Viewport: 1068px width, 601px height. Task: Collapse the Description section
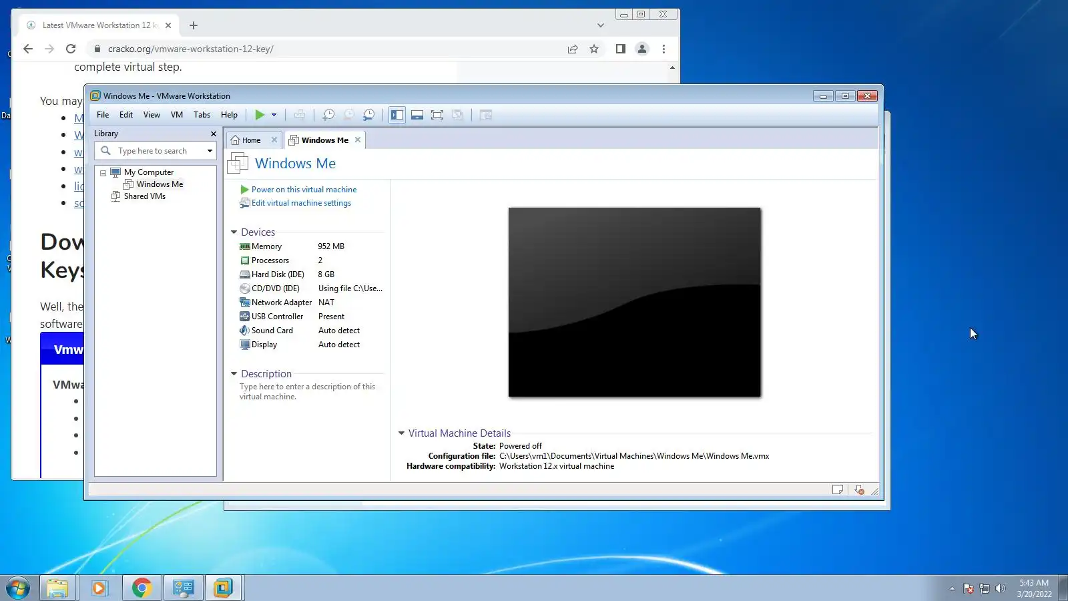click(x=234, y=374)
